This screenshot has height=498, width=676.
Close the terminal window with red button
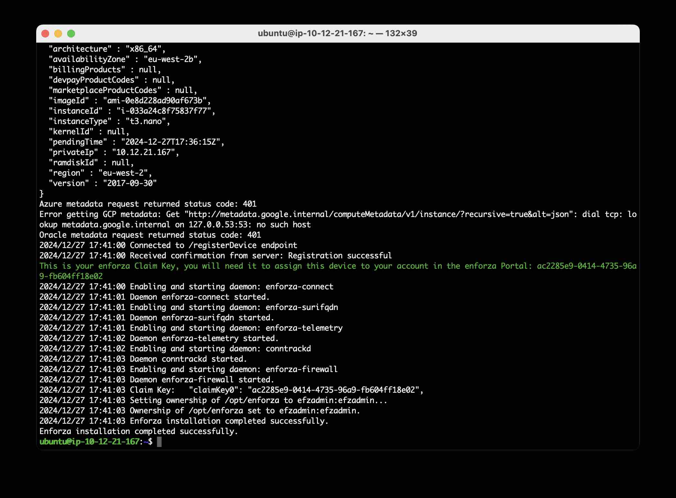[x=45, y=34]
